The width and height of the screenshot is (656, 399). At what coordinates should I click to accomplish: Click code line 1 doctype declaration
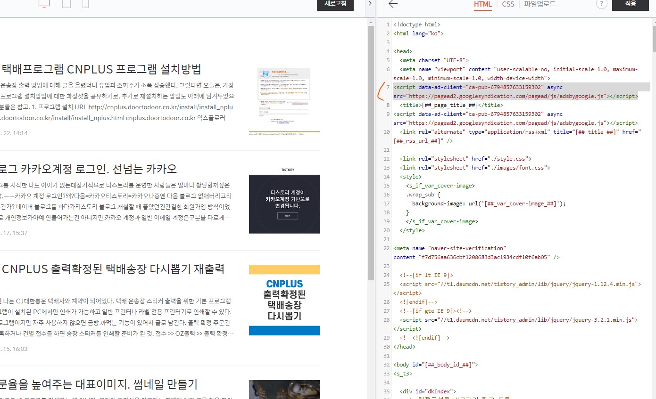click(417, 24)
